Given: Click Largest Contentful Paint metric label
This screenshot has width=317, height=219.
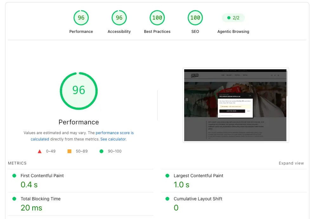Looking at the screenshot, I should [198, 176].
